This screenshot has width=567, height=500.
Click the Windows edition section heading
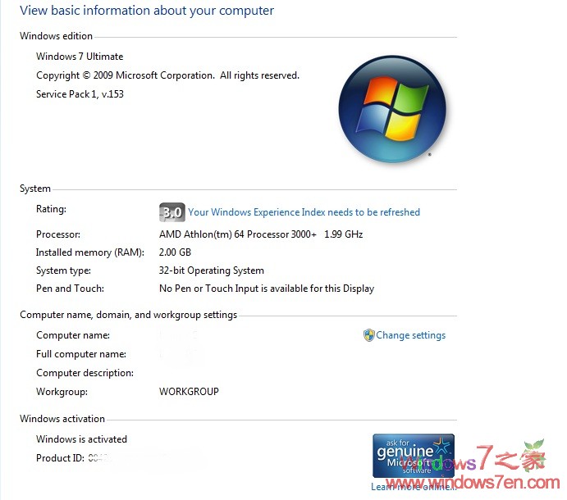click(x=56, y=36)
